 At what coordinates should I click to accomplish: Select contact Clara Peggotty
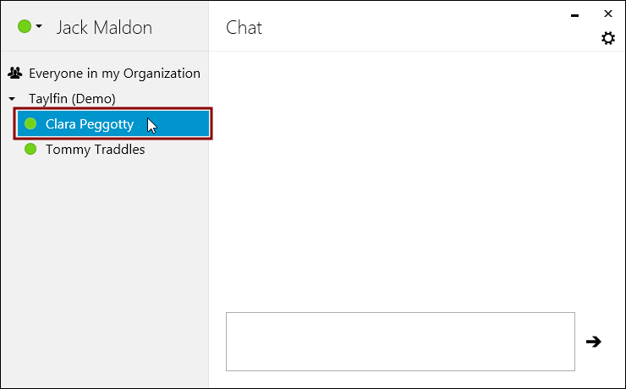pyautogui.click(x=90, y=124)
